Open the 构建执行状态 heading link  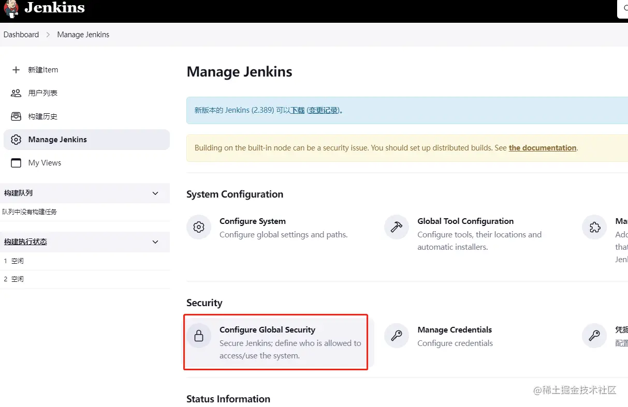coord(25,242)
